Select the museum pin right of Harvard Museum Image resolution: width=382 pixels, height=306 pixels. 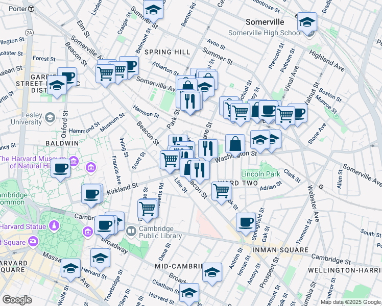coord(90,167)
